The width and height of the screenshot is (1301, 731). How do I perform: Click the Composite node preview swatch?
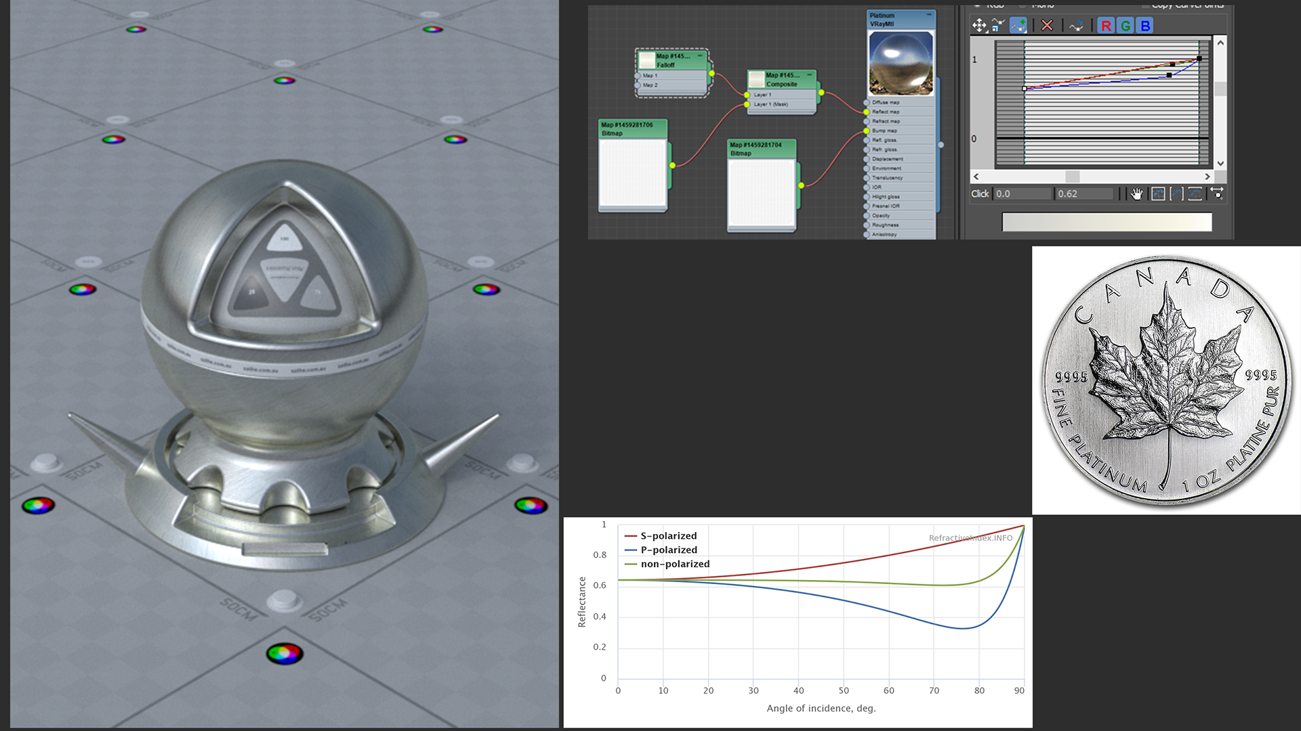pos(757,79)
